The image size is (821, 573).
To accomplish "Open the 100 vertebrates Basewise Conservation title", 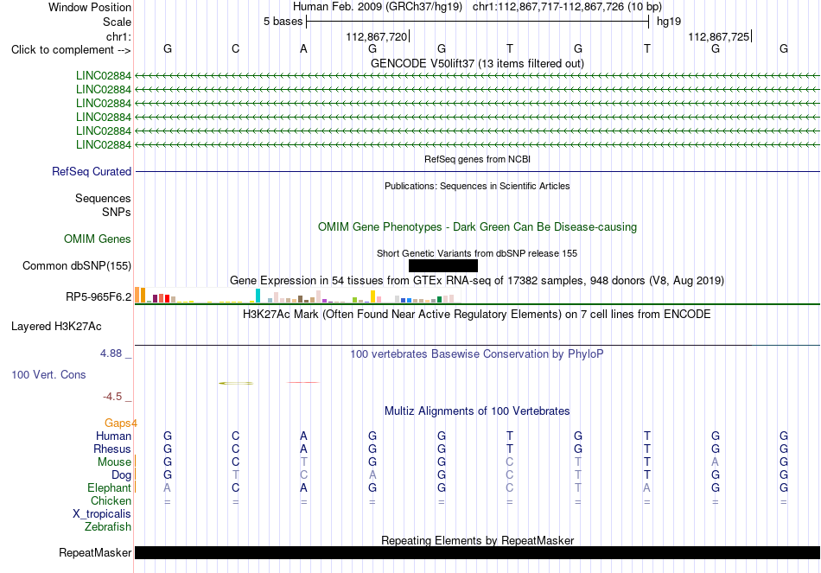I will (x=477, y=354).
